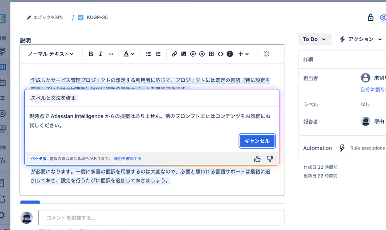Open the timeline icon in sidebar
The image size is (386, 230).
[x=3, y=51]
